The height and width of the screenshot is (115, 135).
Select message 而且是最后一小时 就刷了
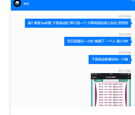[97, 41]
